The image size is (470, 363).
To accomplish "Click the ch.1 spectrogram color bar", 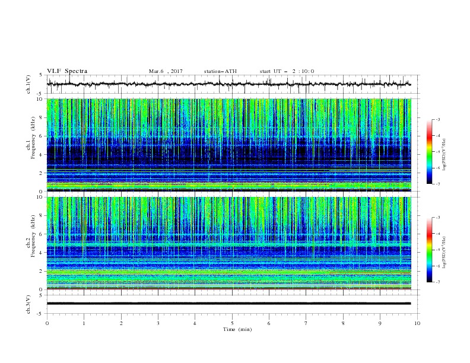I will 429,152.
